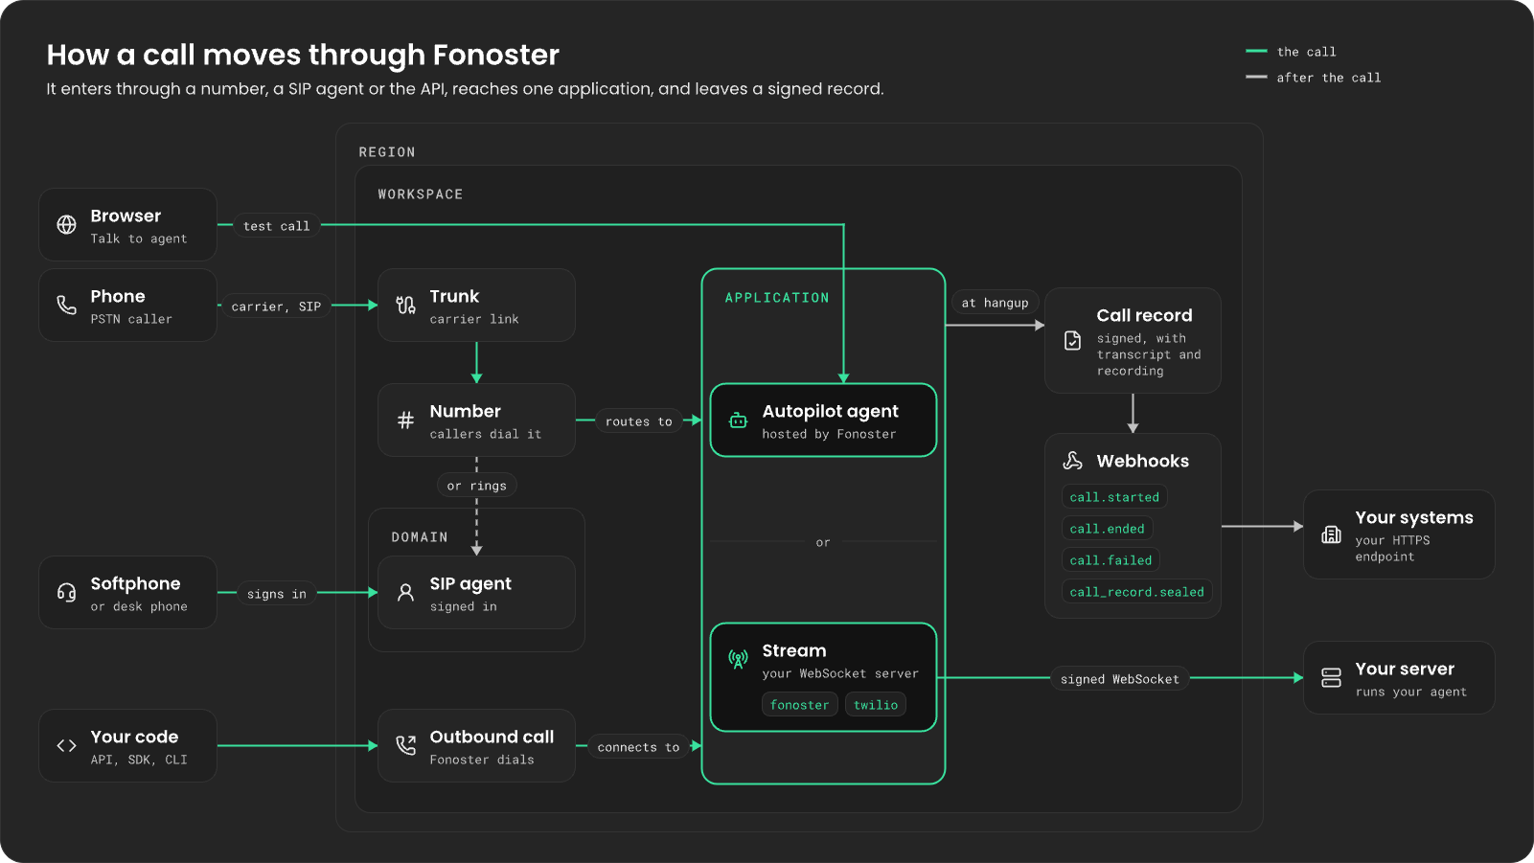Click the 'or rings' connector label
The width and height of the screenshot is (1534, 863).
pos(477,486)
